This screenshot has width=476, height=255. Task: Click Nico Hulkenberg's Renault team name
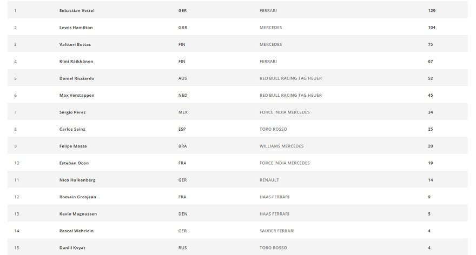(x=269, y=180)
